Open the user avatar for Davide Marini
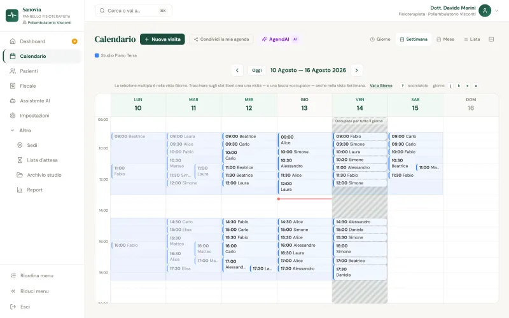The width and height of the screenshot is (509, 318). point(485,11)
